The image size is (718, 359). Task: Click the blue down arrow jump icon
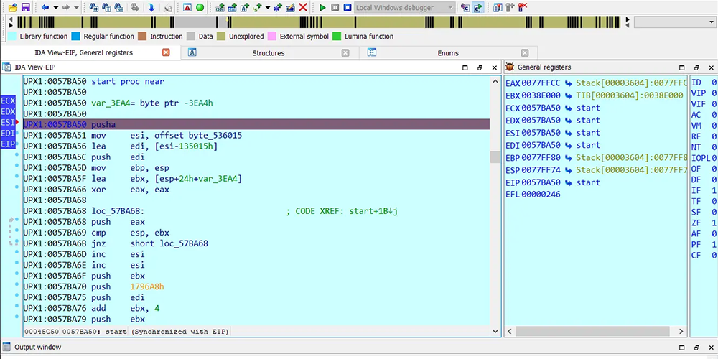coord(151,8)
